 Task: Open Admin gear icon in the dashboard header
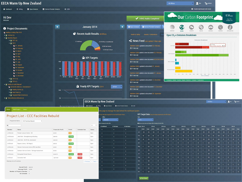coord(206,3)
